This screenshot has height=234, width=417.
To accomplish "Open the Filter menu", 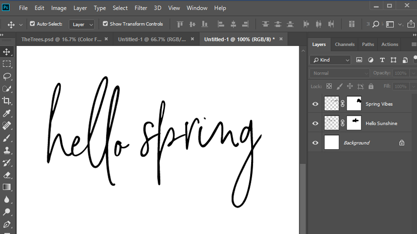I will click(x=141, y=8).
